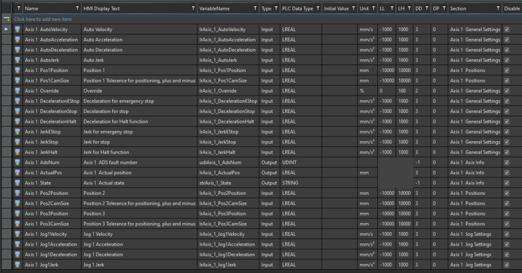Toggle Disable checkbox for Axis 1 Jog1Jerk
The width and height of the screenshot is (522, 273).
507,265
